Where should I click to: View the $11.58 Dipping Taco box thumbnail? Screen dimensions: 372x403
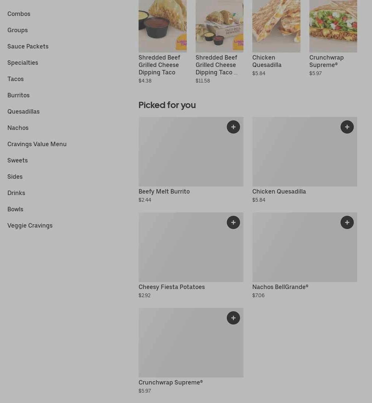[219, 26]
